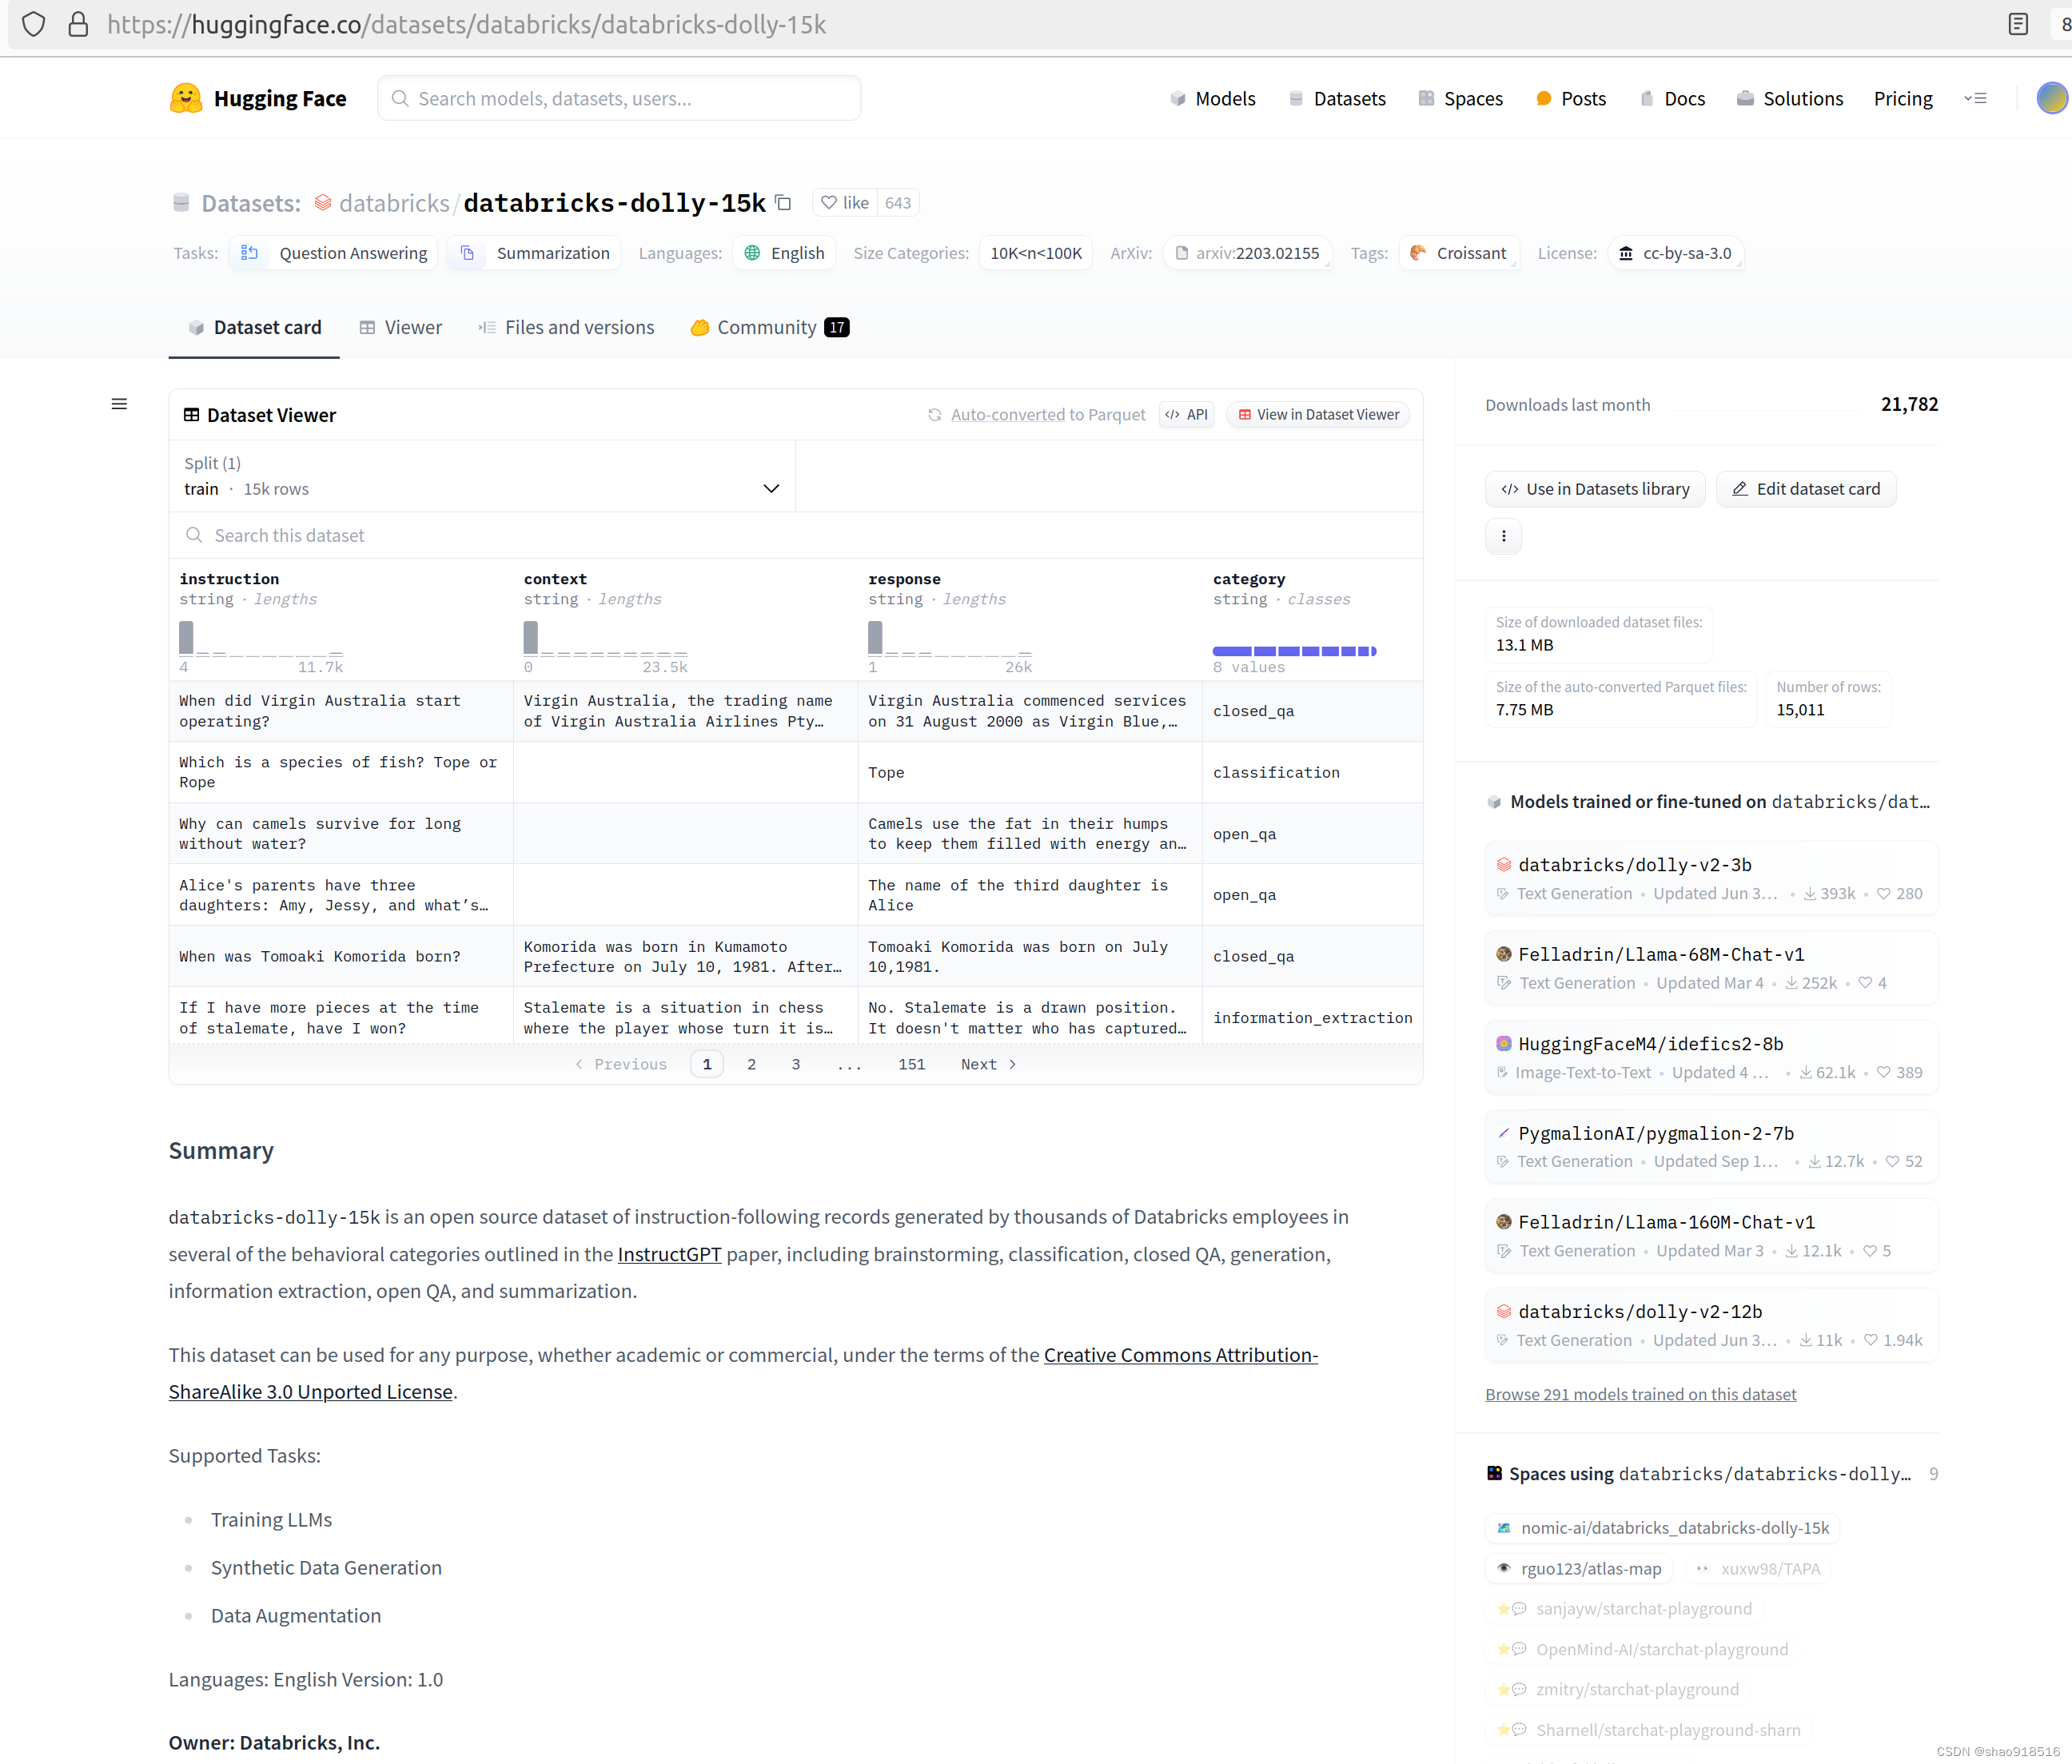This screenshot has width=2072, height=1764.
Task: Click the category classes distribution bar
Action: [x=1294, y=651]
